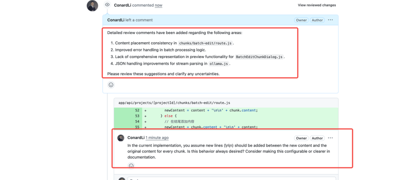Select diff line number 52
This screenshot has height=180, width=402.
pyautogui.click(x=137, y=110)
